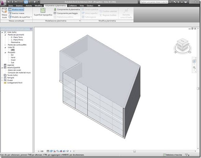
Task: Open the Gestisci ribbon tab
Action: pos(90,6)
